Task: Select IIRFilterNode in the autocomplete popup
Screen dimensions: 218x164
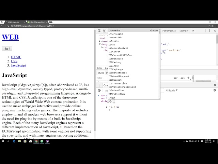Action: click(x=133, y=94)
